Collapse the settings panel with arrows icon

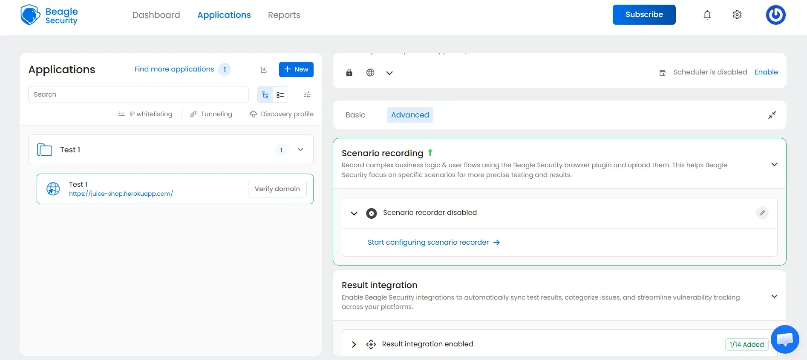click(772, 115)
